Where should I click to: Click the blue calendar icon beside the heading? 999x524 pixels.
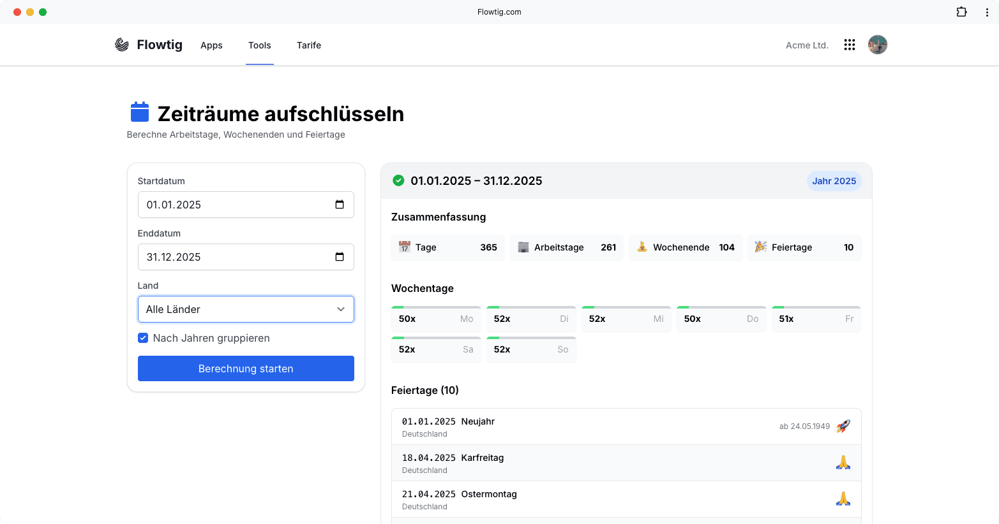[x=140, y=112]
